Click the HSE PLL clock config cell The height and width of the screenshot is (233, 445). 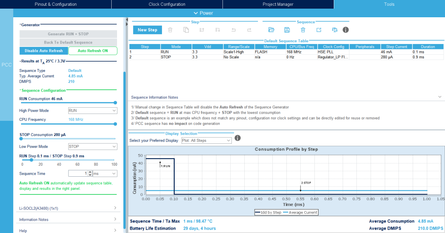click(333, 52)
